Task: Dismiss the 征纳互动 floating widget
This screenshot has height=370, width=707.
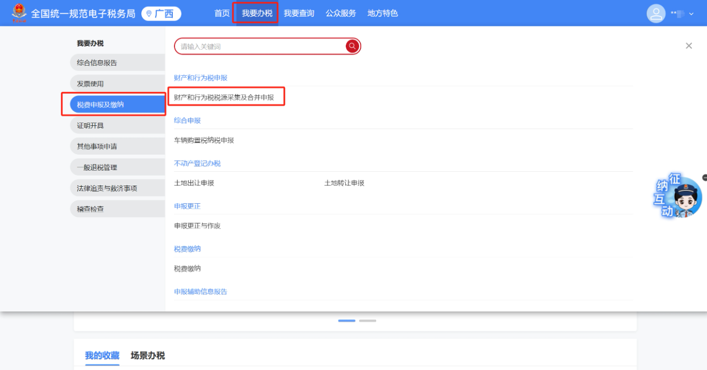Action: click(x=704, y=177)
